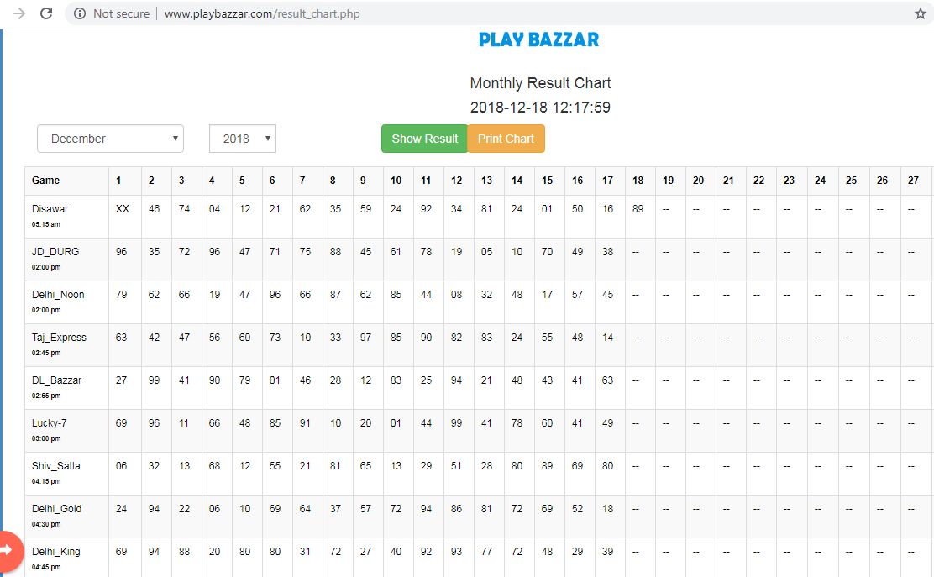Select the Taj_Express game row label

tap(59, 337)
